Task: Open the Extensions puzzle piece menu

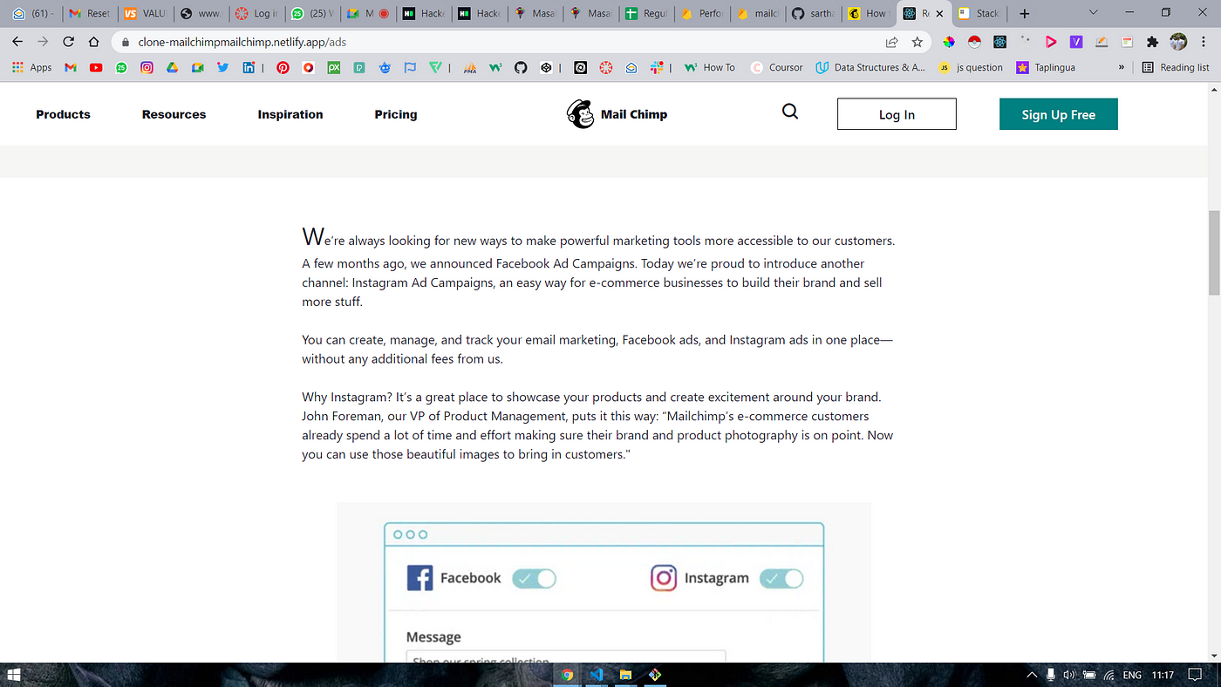Action: point(1152,42)
